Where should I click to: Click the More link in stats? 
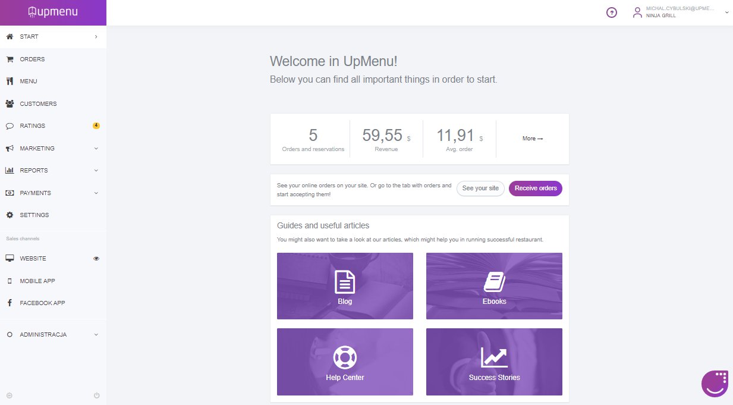point(532,139)
